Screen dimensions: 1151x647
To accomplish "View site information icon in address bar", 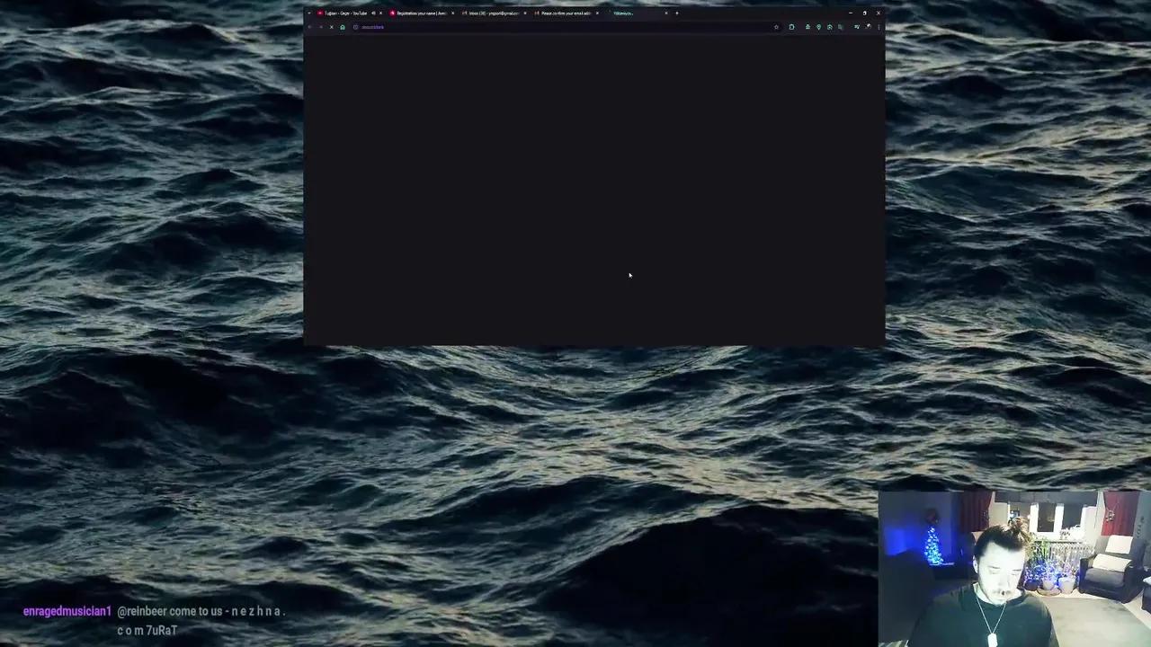I will (x=356, y=27).
